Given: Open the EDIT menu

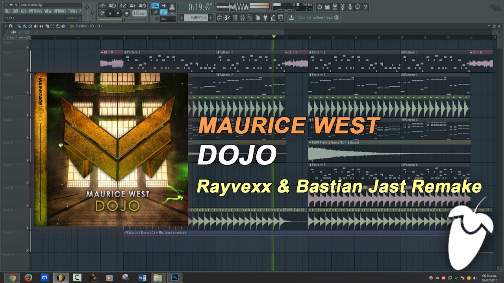Looking at the screenshot, I should click(x=15, y=11).
